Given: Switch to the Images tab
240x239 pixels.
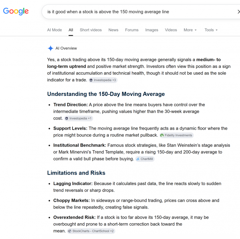Looking at the screenshot, I should (x=151, y=30).
